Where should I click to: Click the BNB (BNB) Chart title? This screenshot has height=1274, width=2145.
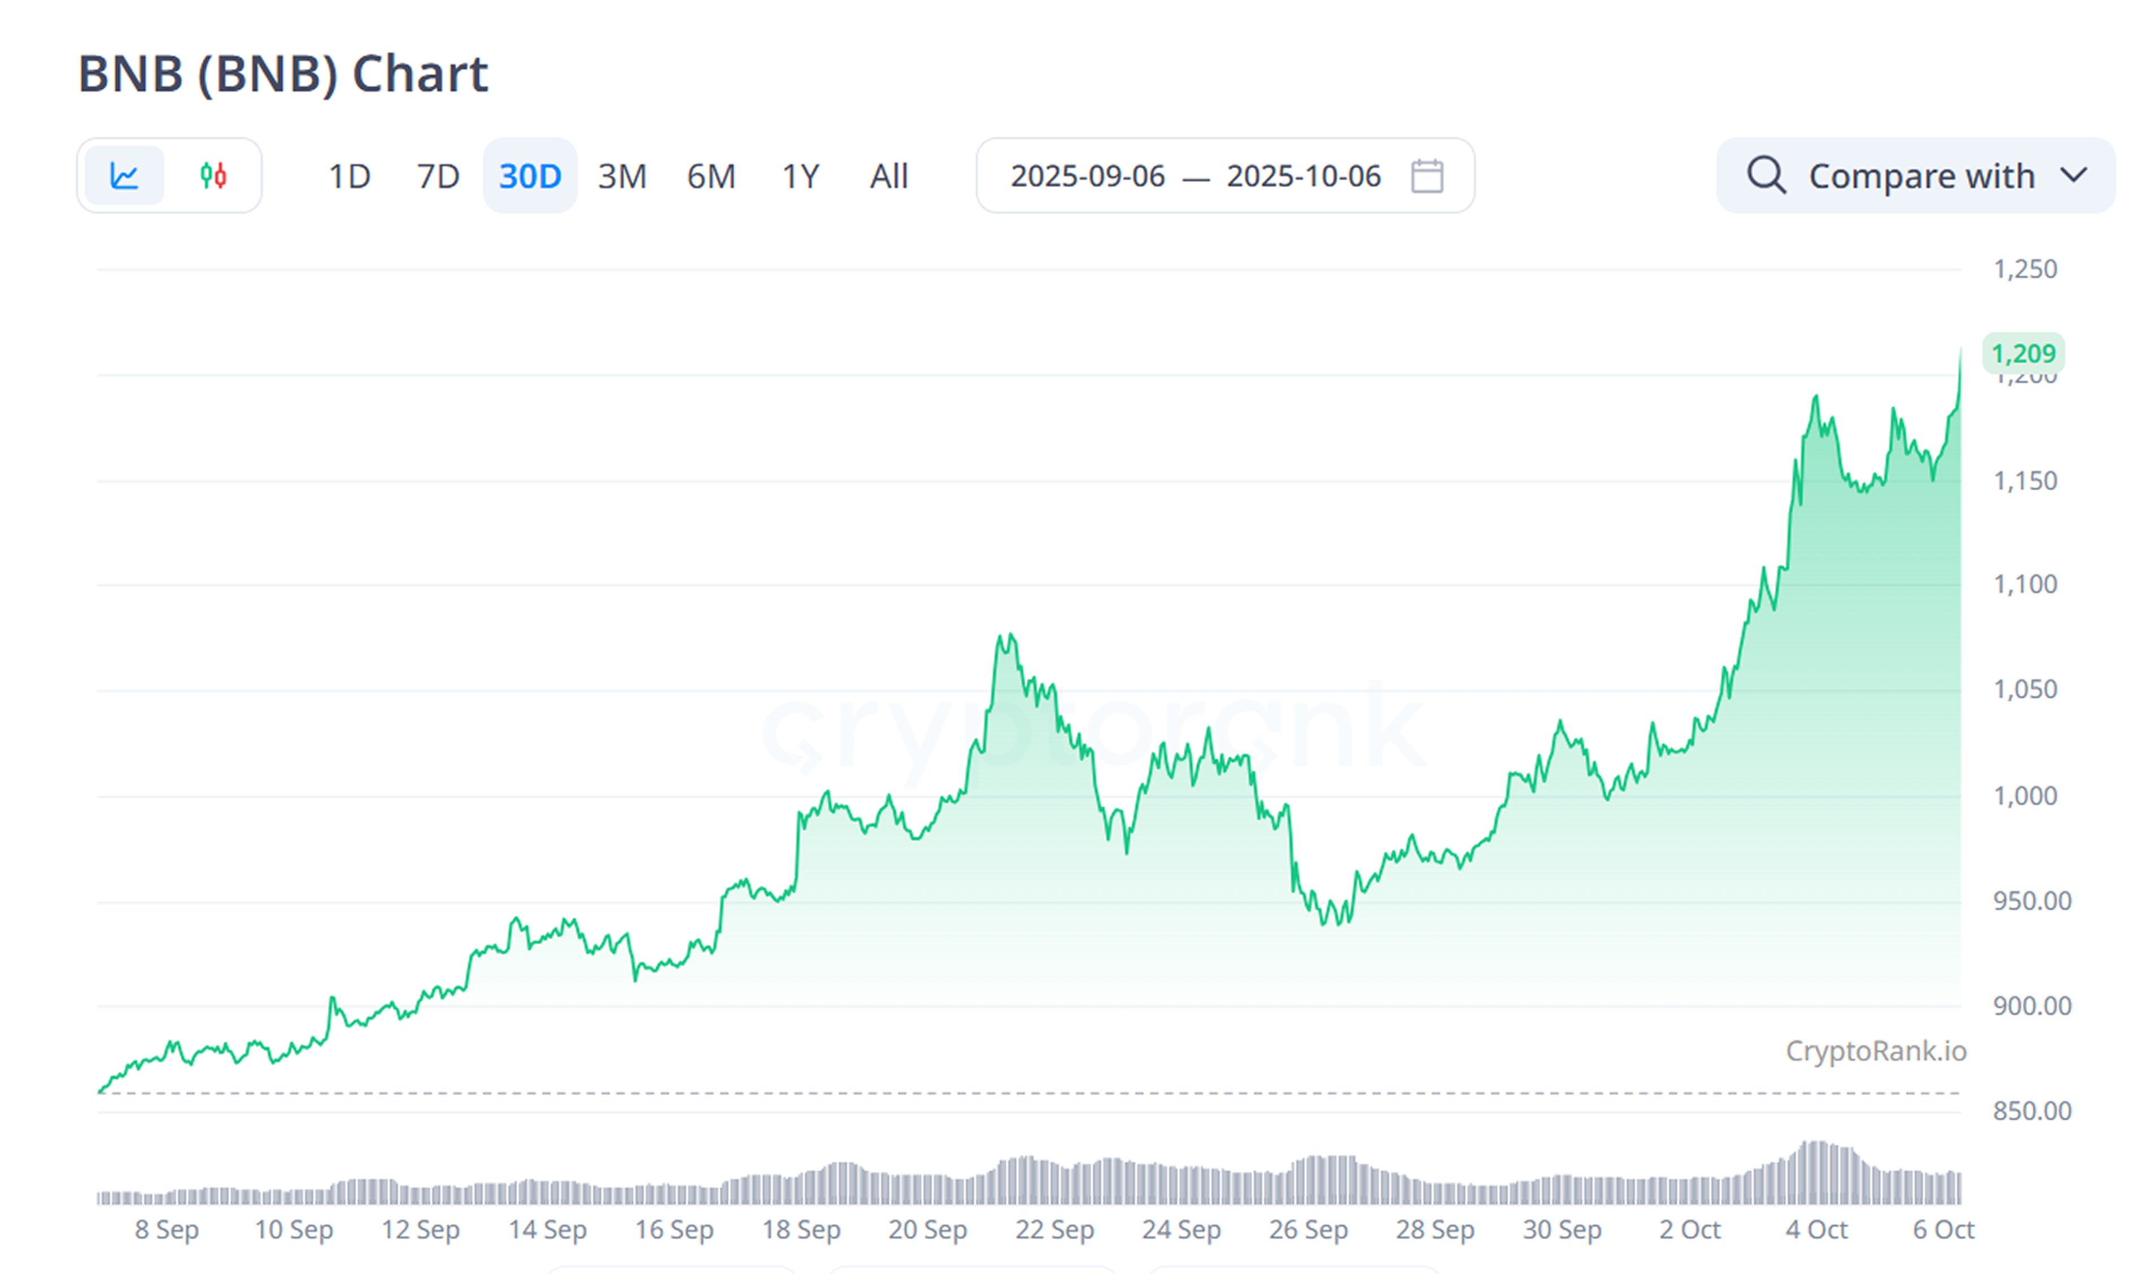tap(284, 74)
